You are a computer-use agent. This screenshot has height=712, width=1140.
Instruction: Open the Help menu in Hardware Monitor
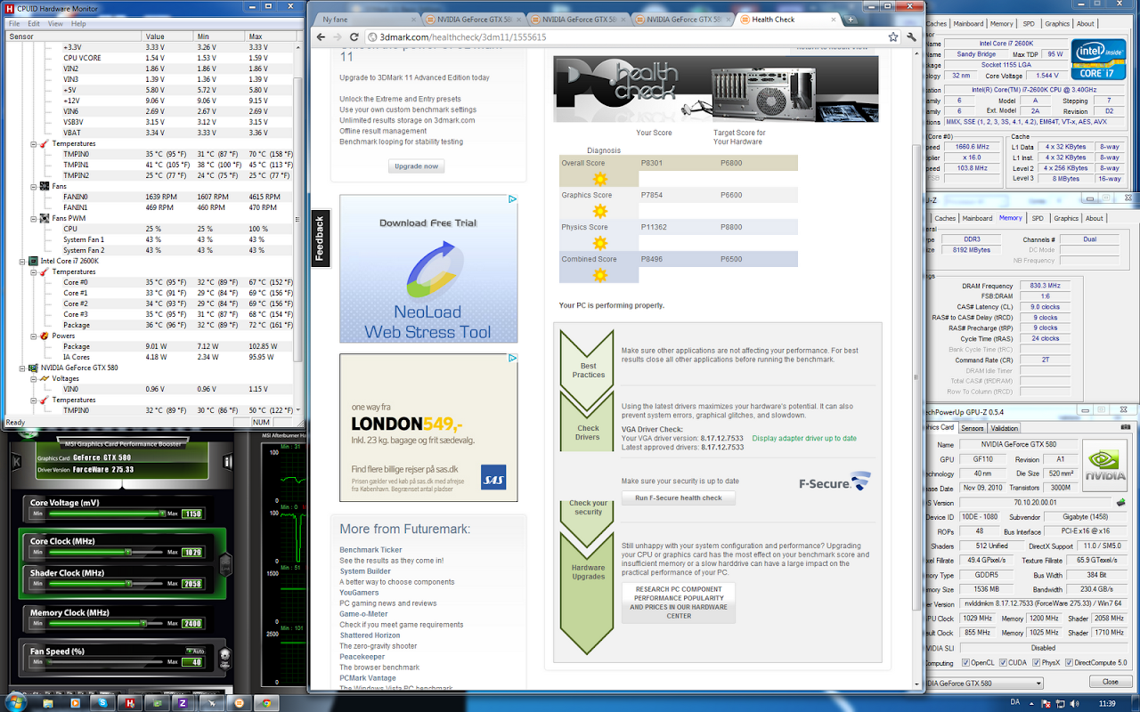pyautogui.click(x=78, y=24)
